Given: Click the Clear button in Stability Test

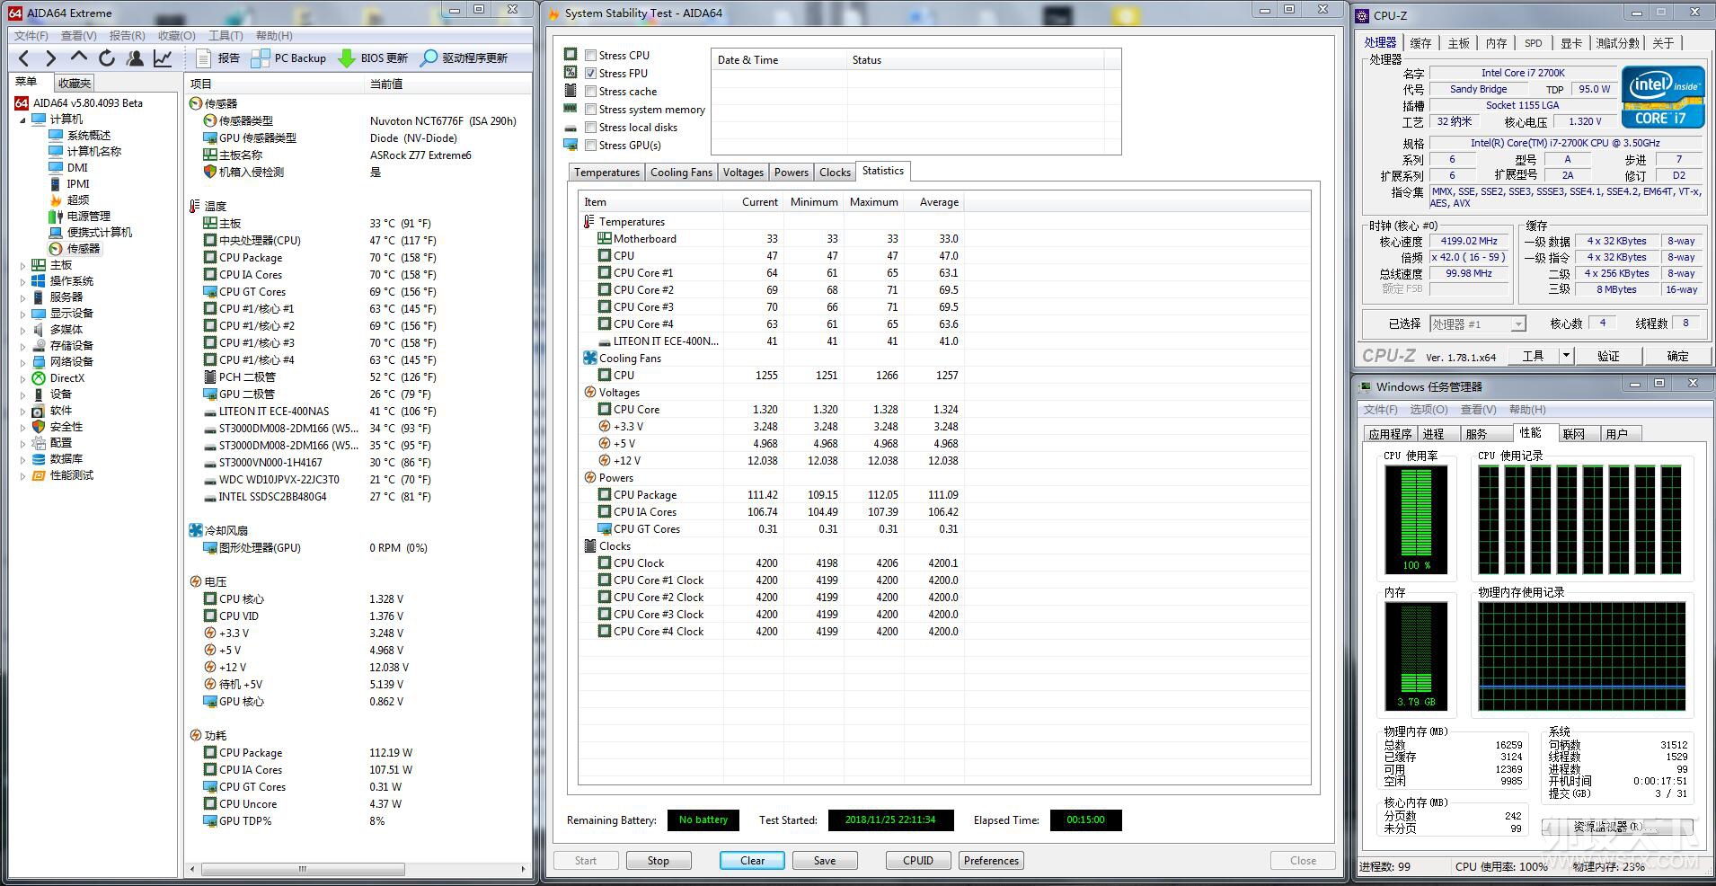Looking at the screenshot, I should coord(752,861).
